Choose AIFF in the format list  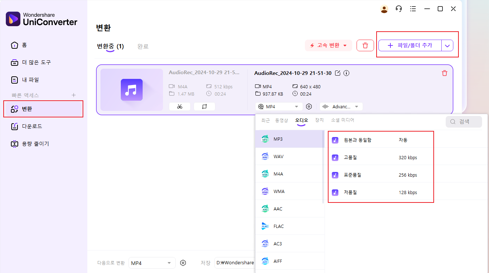click(x=289, y=261)
